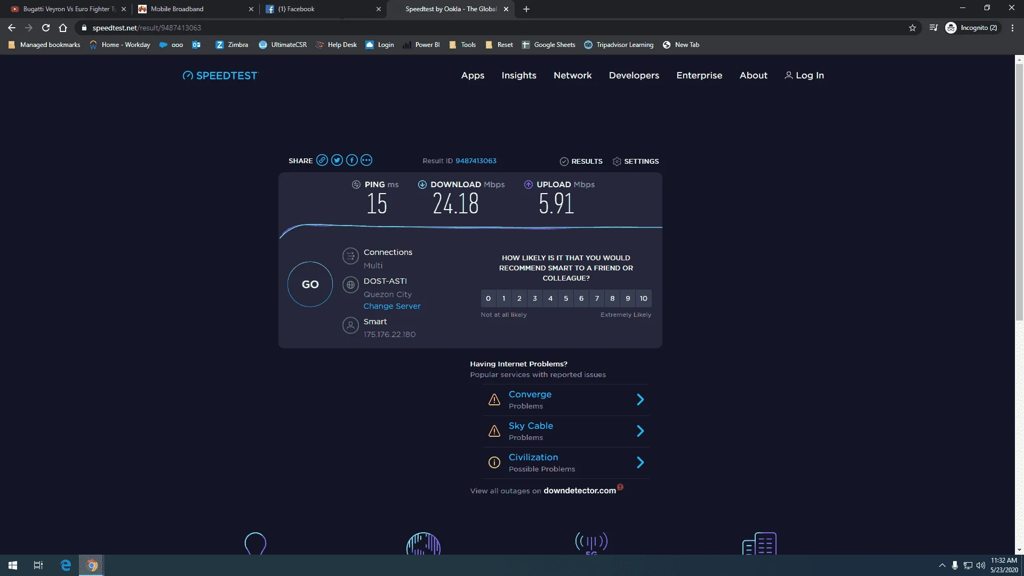Rate recommendation score 9
The height and width of the screenshot is (576, 1024).
[x=628, y=298]
